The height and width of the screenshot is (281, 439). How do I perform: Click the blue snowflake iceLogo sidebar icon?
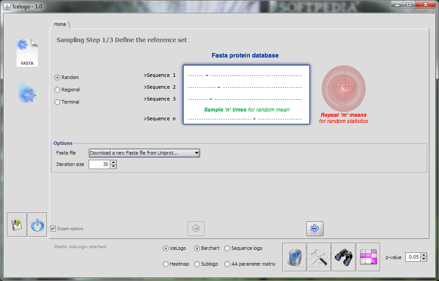tap(27, 93)
